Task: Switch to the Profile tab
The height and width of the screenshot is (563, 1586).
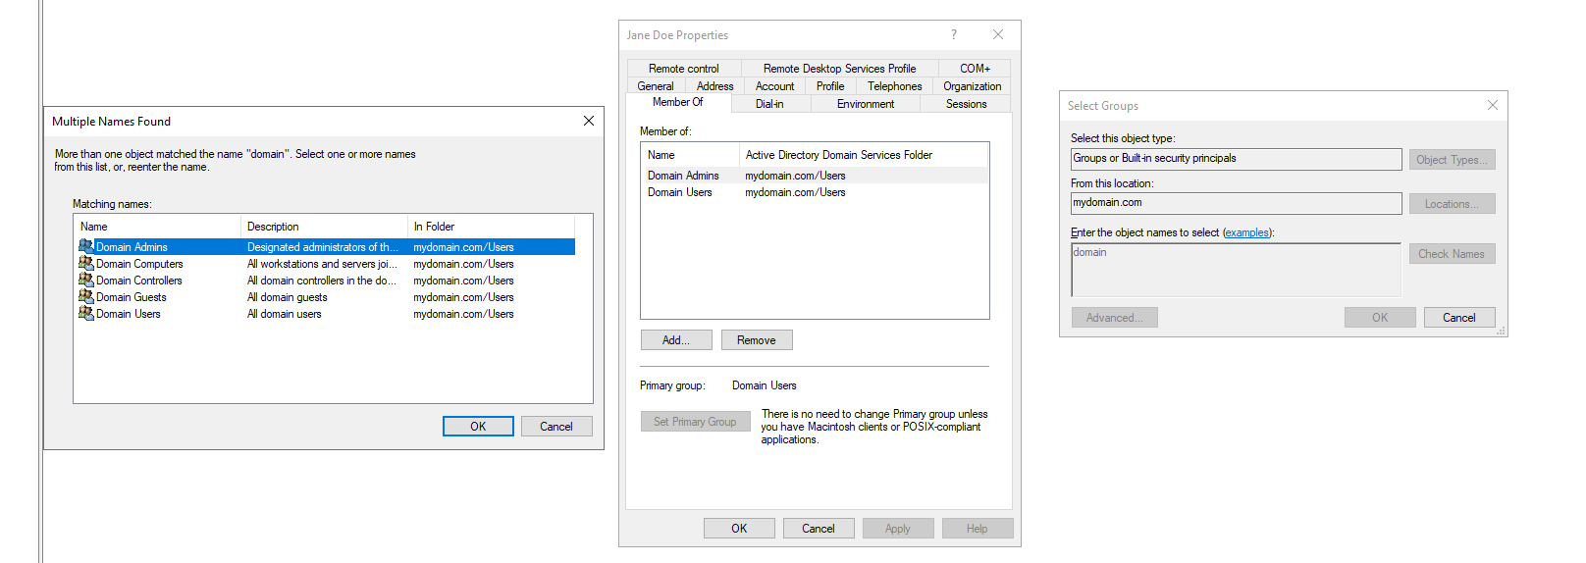Action: 830,86
